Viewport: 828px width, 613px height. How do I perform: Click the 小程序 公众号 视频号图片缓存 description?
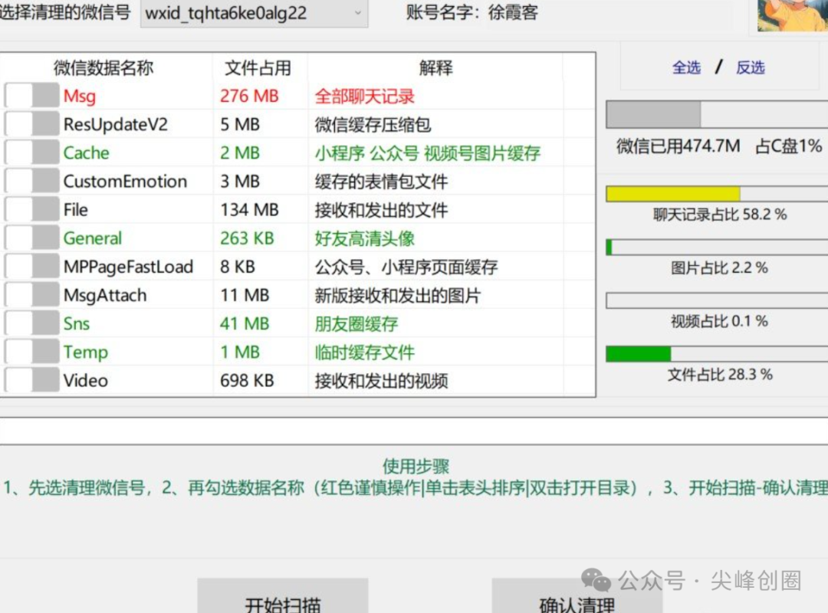428,154
